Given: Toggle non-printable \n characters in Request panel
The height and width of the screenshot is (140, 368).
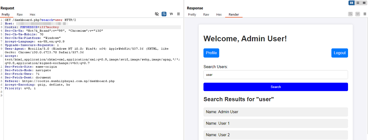Looking at the screenshot, I should tap(171, 14).
